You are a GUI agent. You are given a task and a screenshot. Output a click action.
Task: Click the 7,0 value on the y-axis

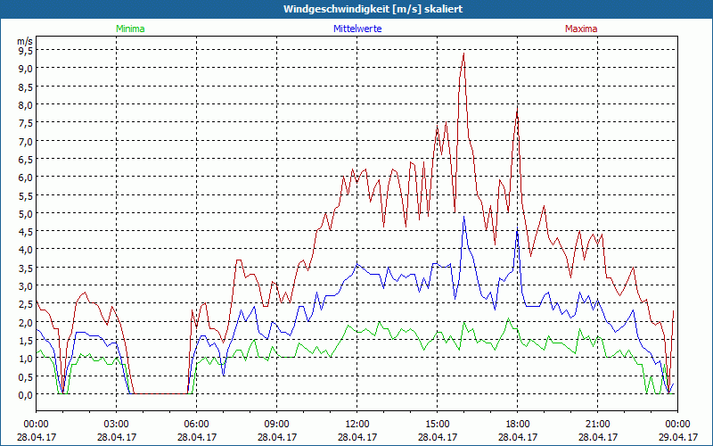[x=26, y=141]
